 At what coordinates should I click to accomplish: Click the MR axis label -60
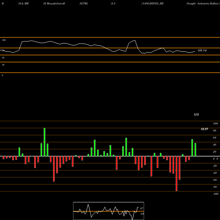tap(215, 180)
